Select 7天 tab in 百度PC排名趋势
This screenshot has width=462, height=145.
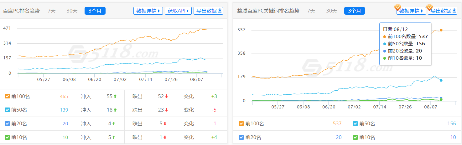pyautogui.click(x=52, y=11)
